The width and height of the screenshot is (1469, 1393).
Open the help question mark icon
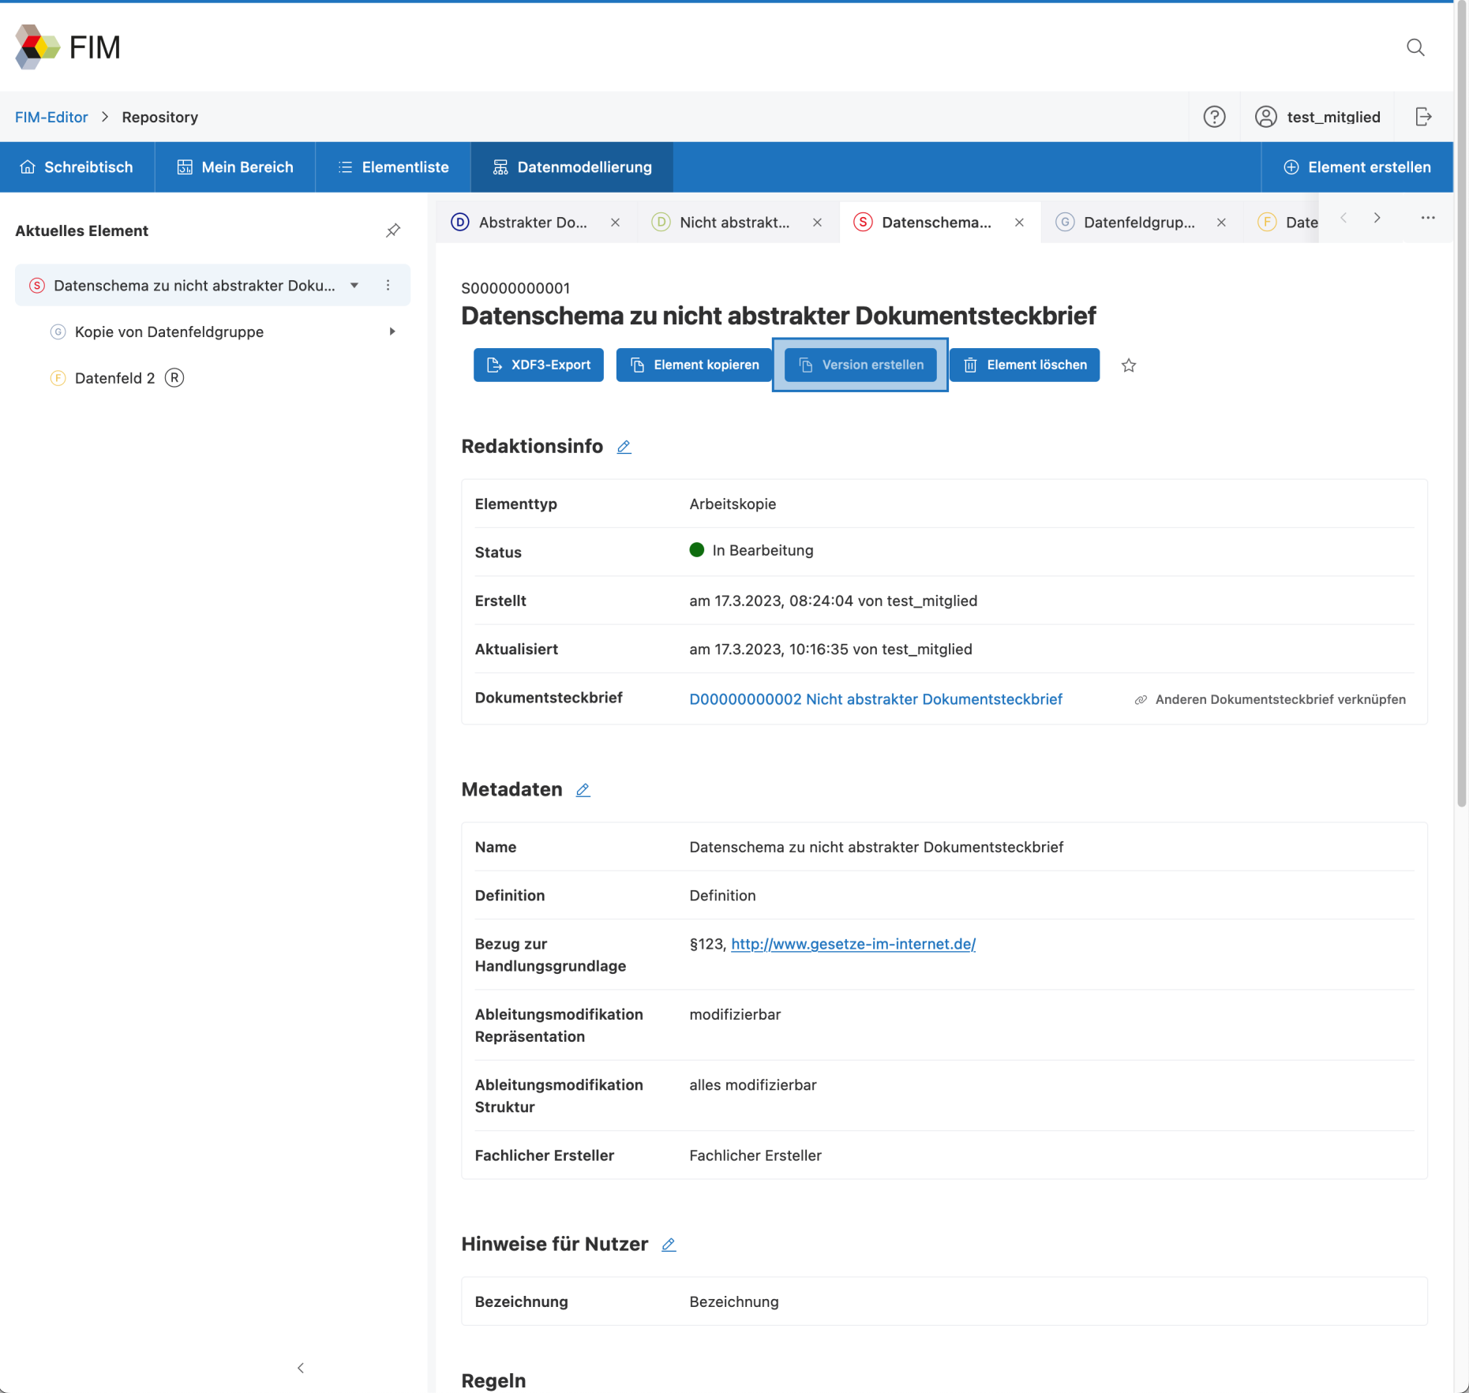pos(1214,117)
